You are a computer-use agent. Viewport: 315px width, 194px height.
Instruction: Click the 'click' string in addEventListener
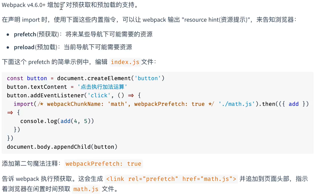pyautogui.click(x=99, y=95)
